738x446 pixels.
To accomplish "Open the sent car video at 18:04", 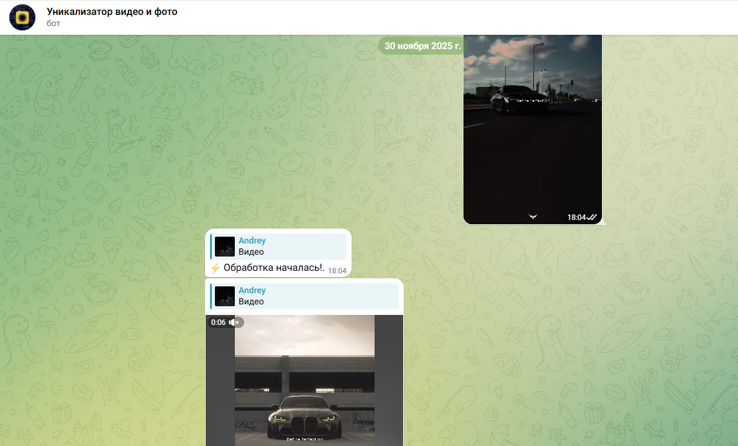I will point(532,129).
